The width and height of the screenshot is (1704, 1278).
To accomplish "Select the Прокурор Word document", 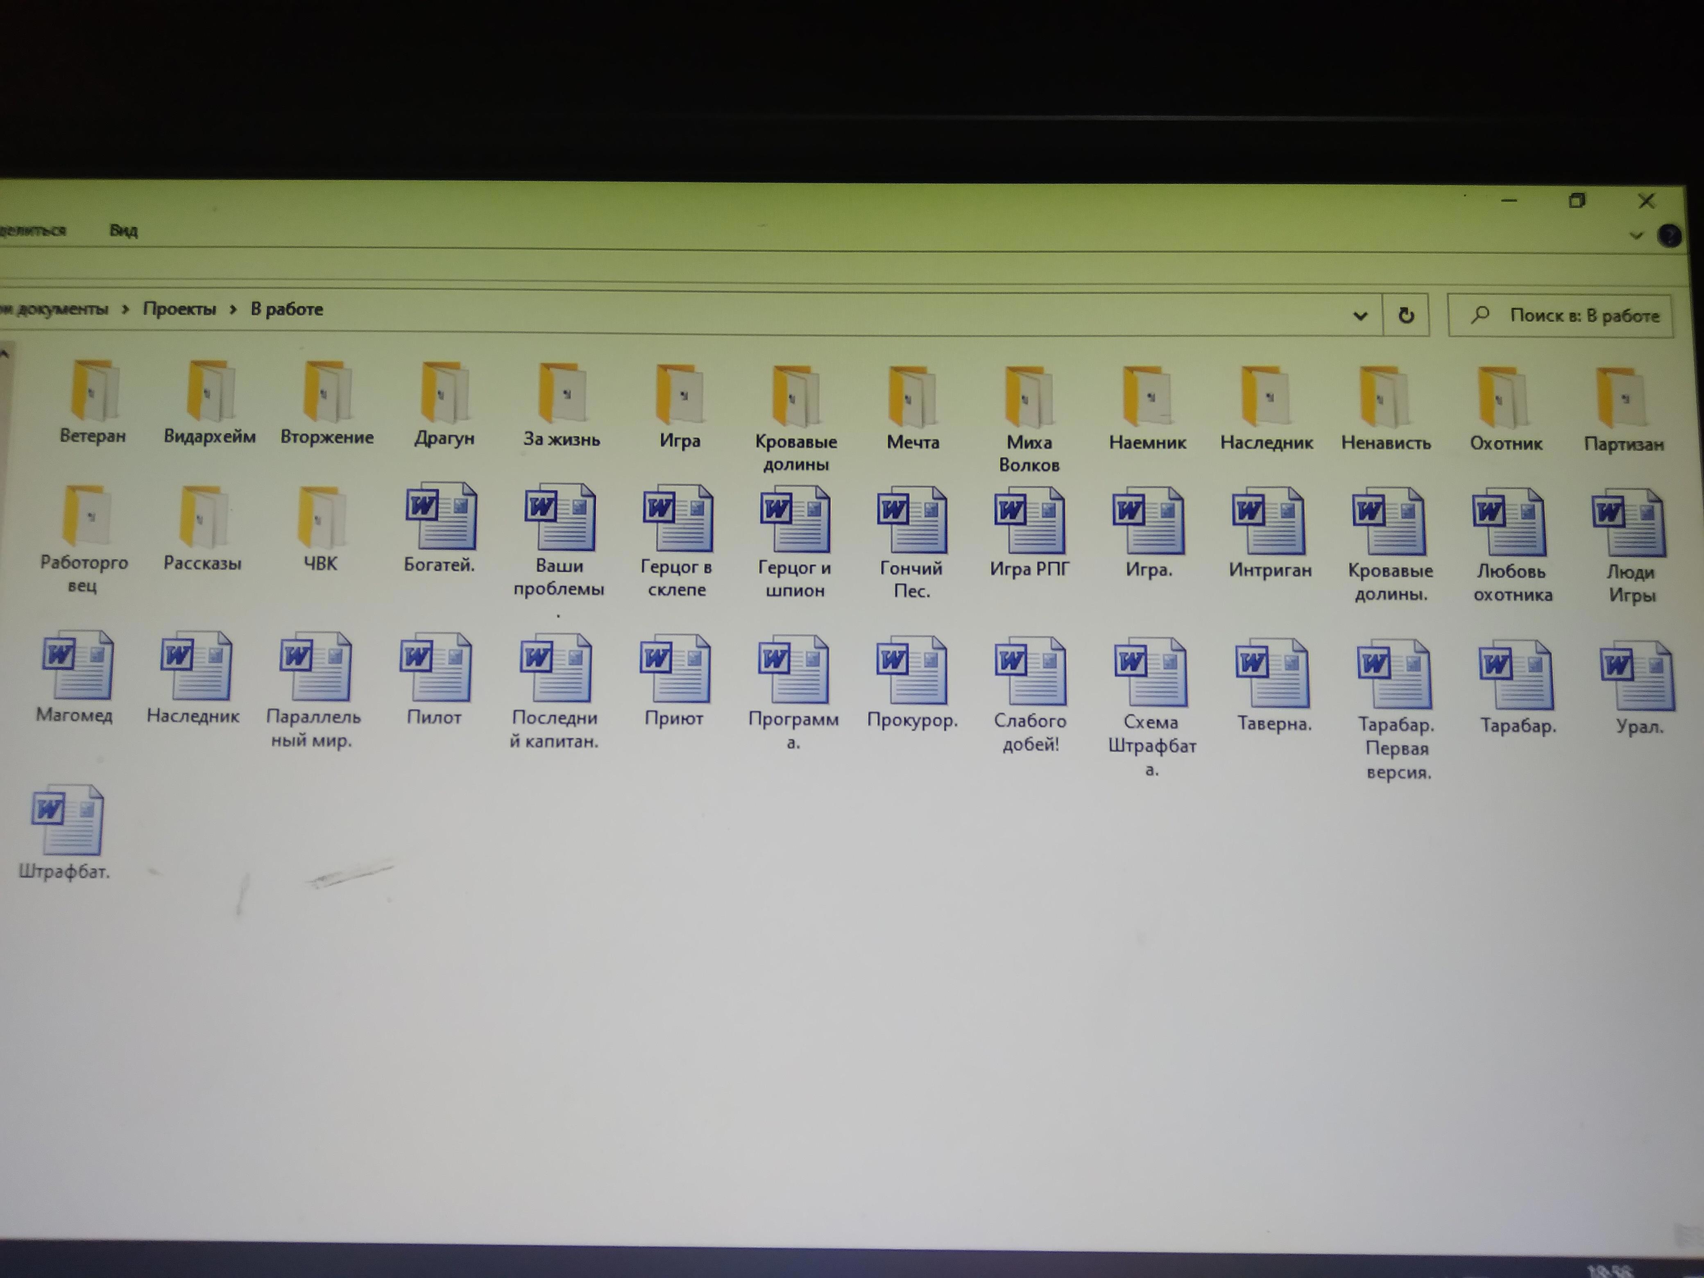I will [912, 671].
